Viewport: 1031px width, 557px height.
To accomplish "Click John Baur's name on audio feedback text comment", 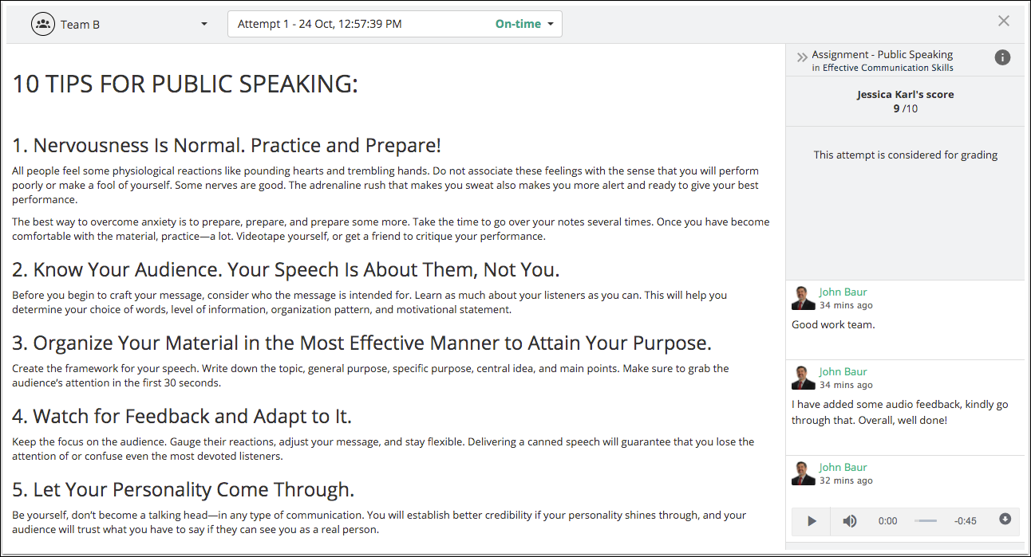I will click(x=843, y=371).
